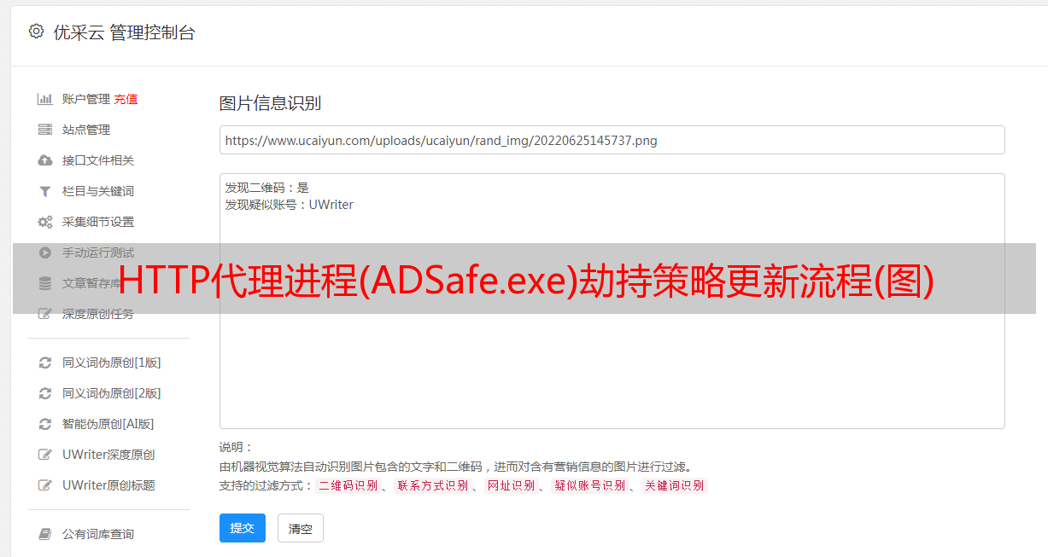The width and height of the screenshot is (1048, 557).
Task: Click the gear icon beside 优采云 管理控制台
Action: (36, 32)
